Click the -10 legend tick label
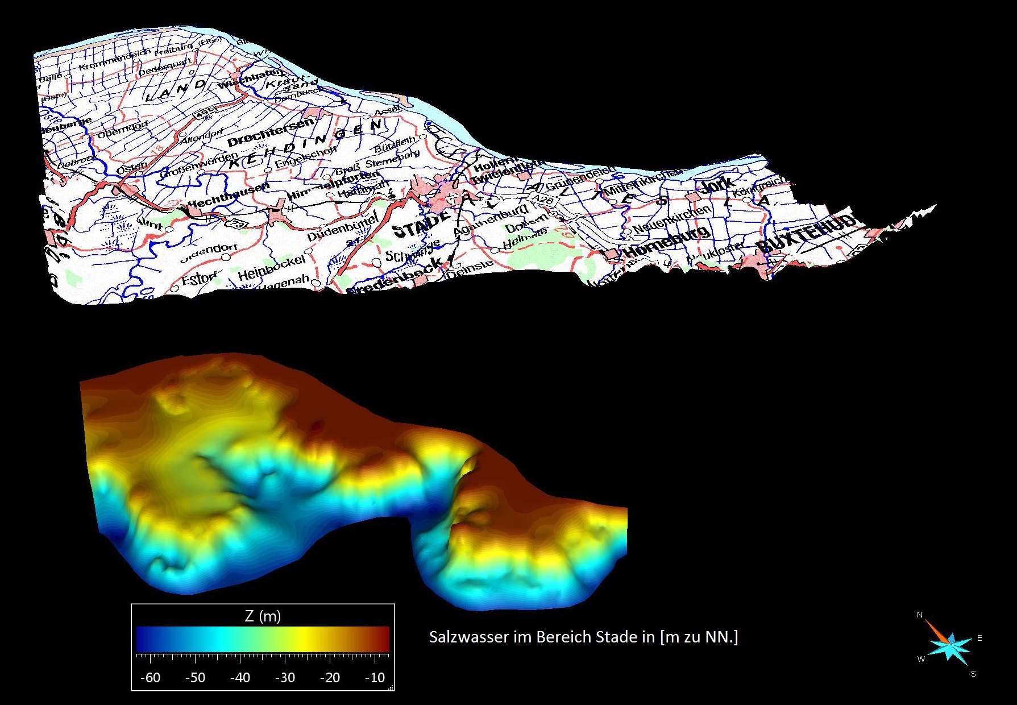Viewport: 1017px width, 705px height. (375, 678)
